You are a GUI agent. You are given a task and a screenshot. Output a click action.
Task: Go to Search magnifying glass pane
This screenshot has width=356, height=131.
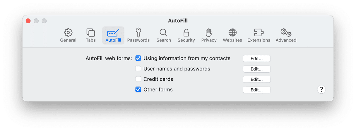click(x=163, y=33)
